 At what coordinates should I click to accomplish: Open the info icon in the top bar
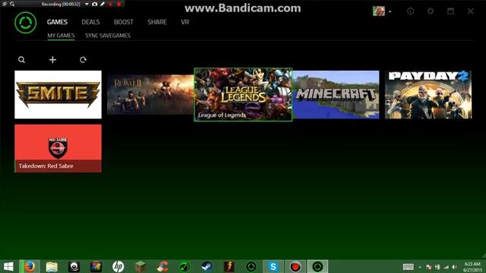click(x=411, y=11)
